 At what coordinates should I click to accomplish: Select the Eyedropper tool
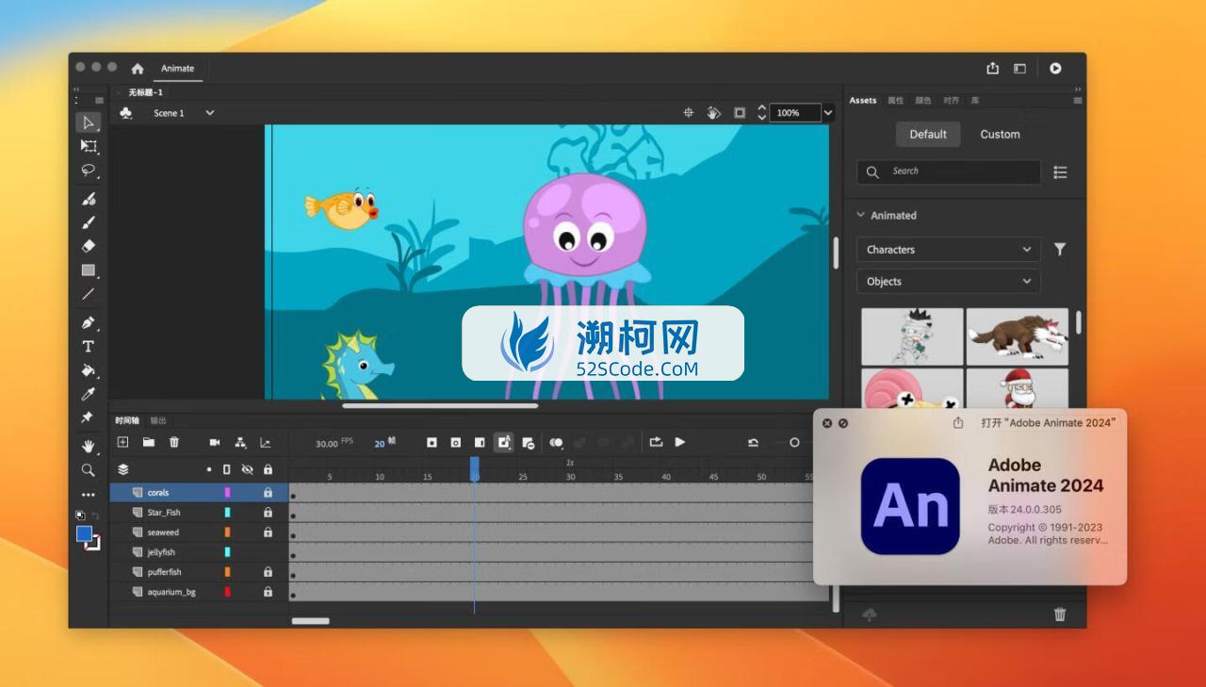(x=89, y=394)
